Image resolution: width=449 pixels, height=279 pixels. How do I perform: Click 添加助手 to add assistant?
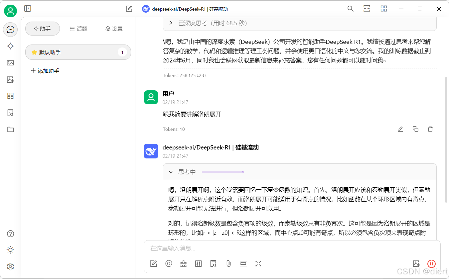point(45,71)
